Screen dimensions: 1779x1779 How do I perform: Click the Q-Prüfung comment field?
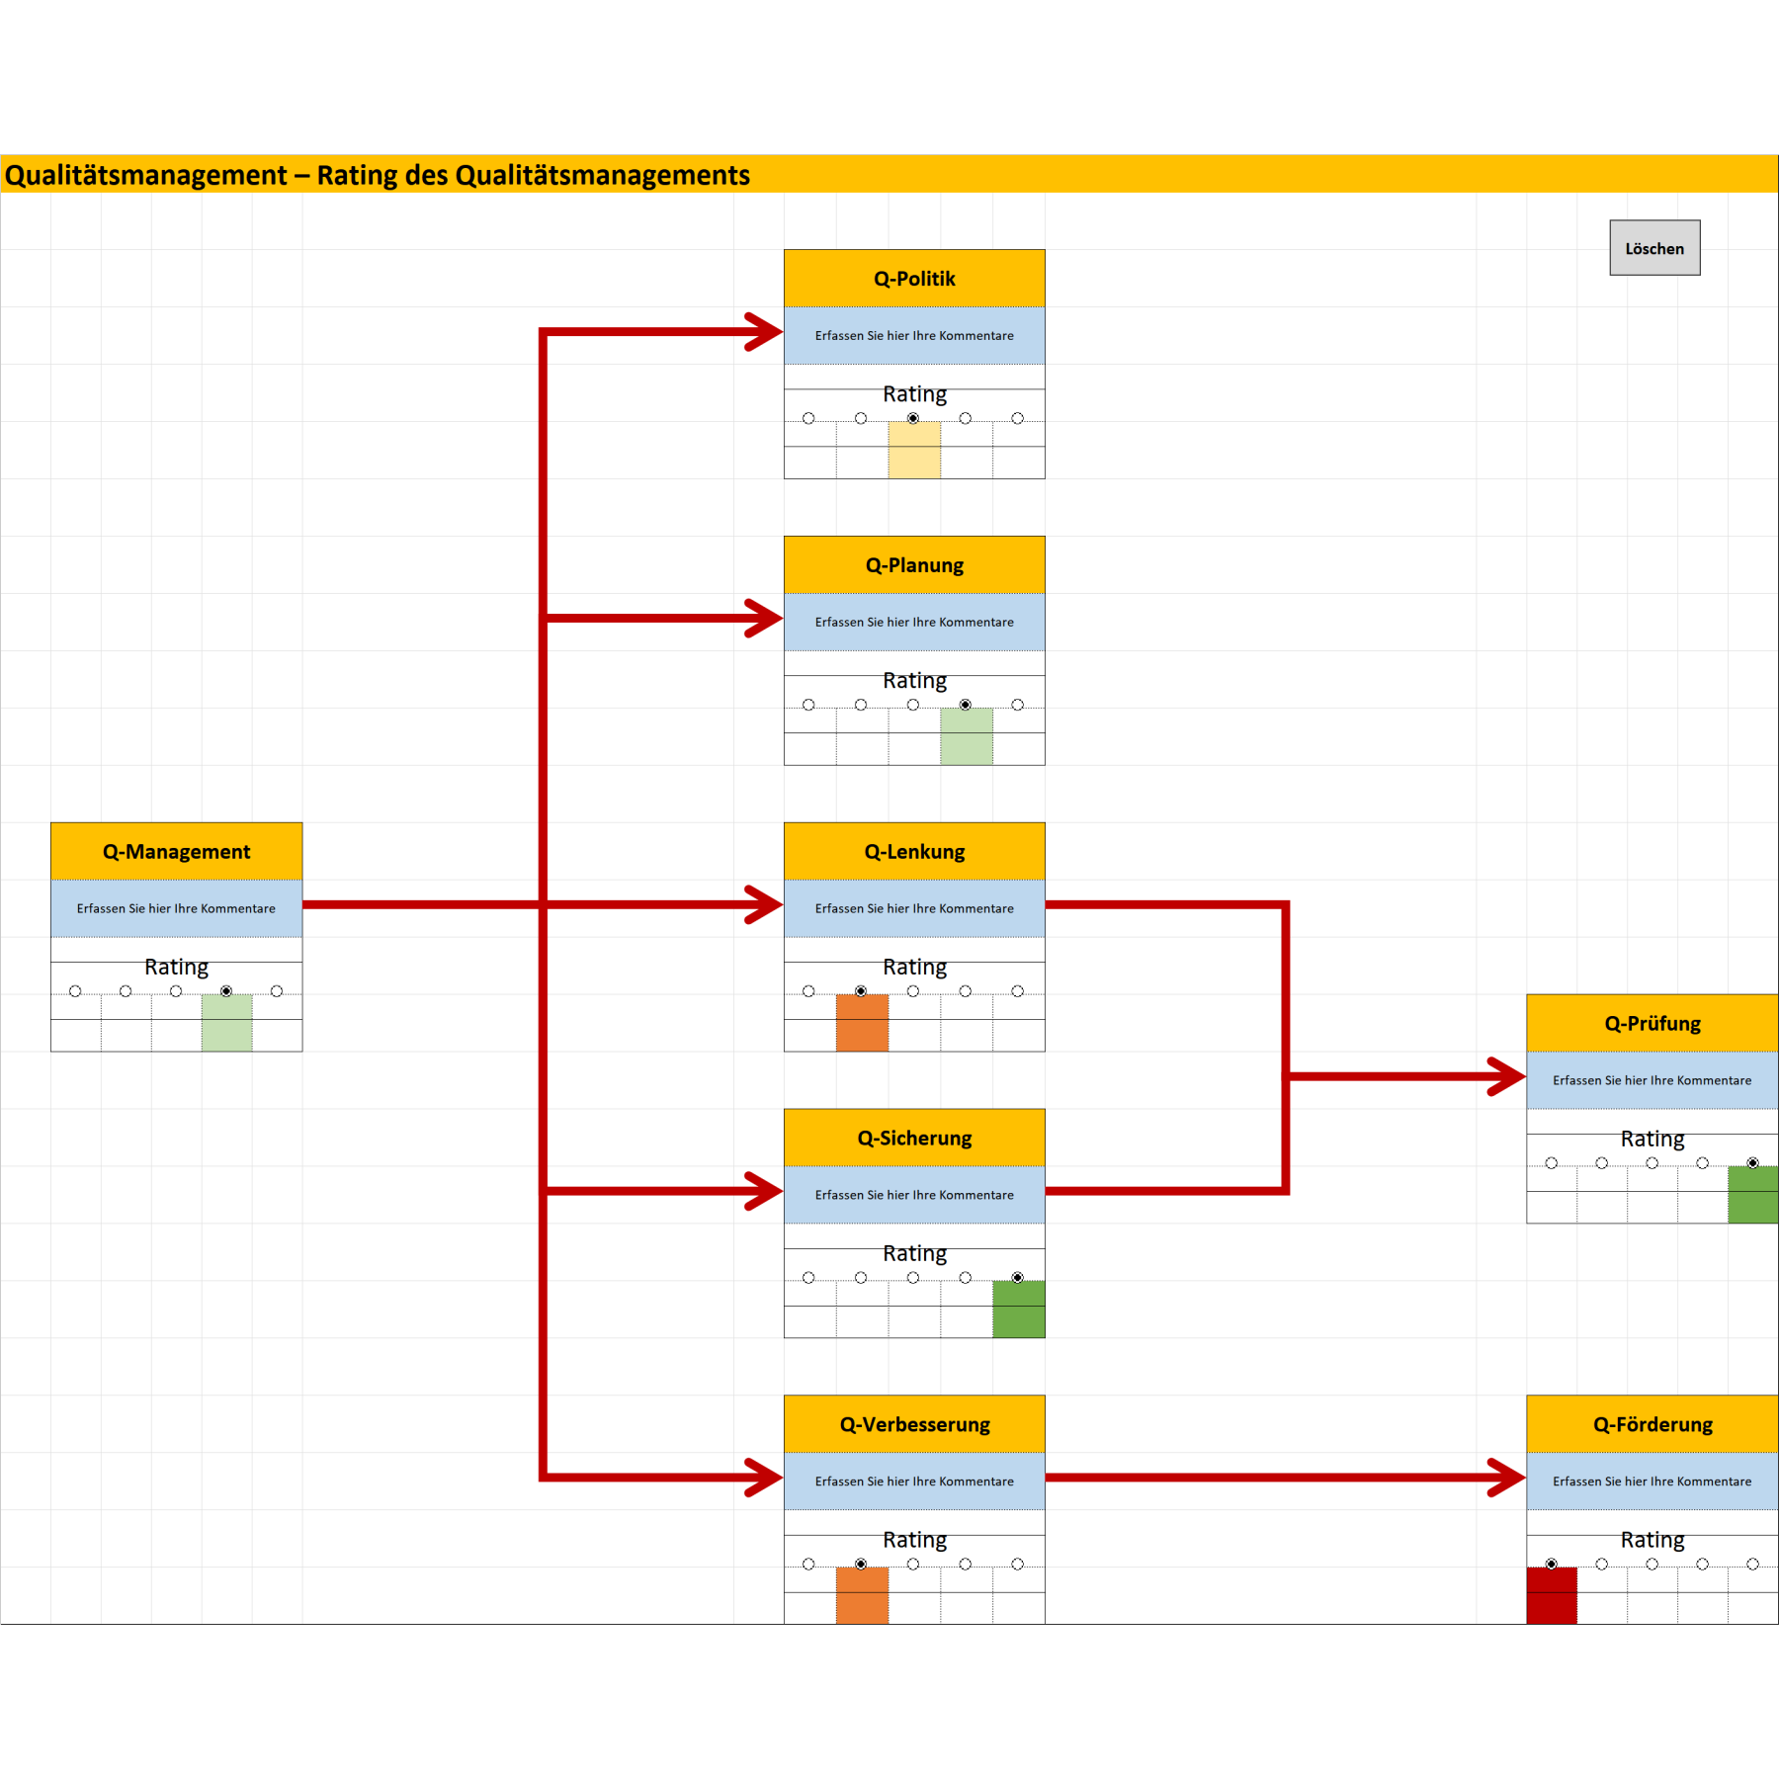point(1652,1080)
